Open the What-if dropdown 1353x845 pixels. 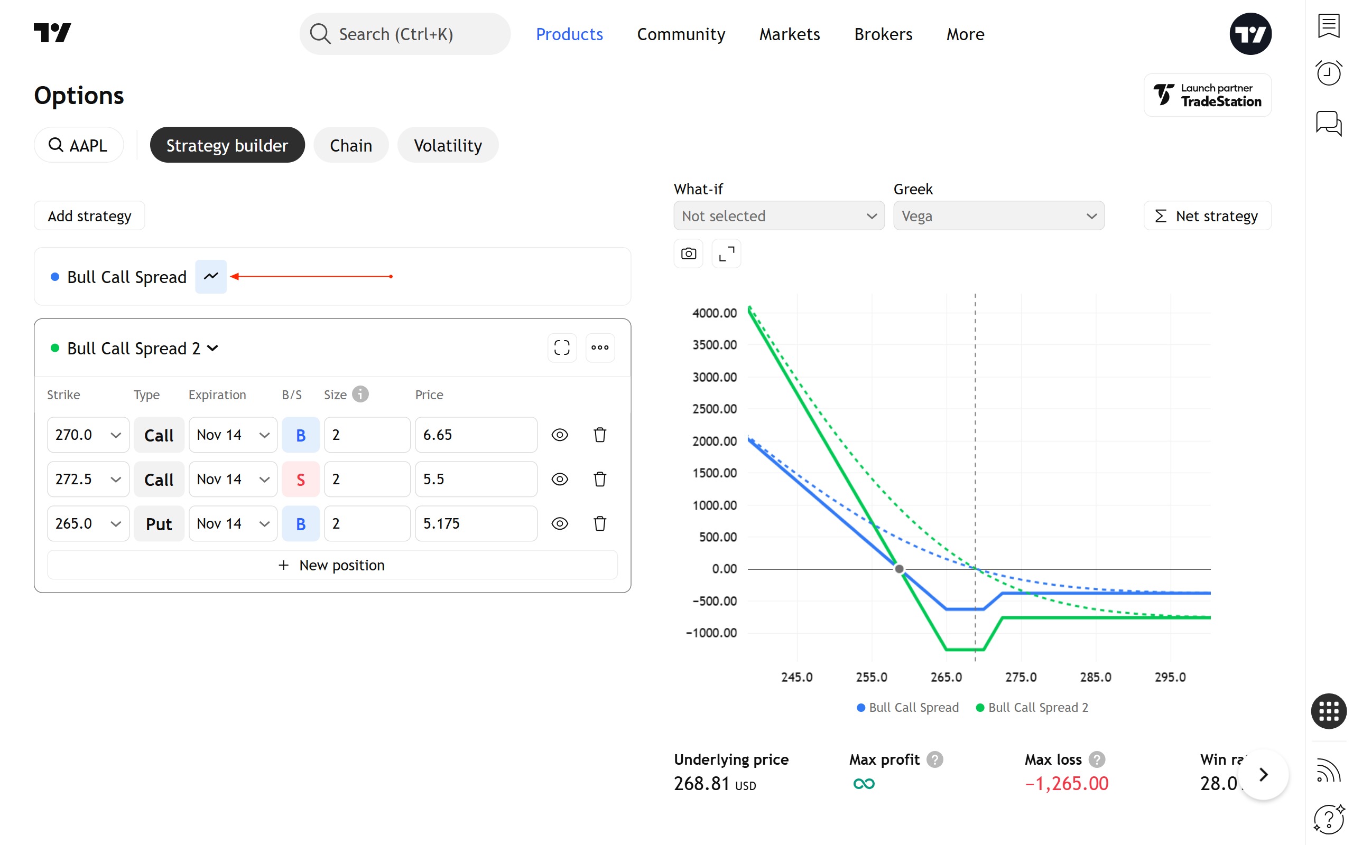click(x=779, y=215)
